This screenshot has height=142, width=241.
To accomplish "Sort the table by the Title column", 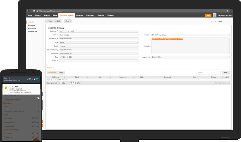I will click(111, 77).
